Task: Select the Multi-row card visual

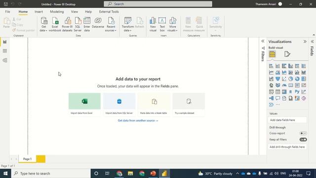Action: [x=297, y=86]
